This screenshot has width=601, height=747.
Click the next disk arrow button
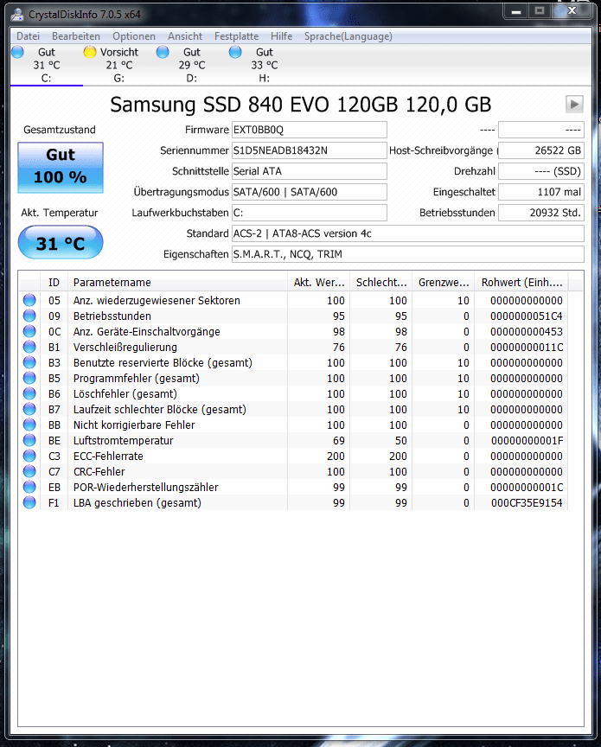tap(574, 104)
